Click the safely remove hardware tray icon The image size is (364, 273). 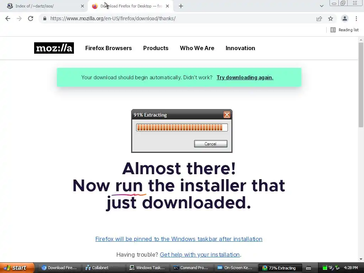(x=337, y=268)
